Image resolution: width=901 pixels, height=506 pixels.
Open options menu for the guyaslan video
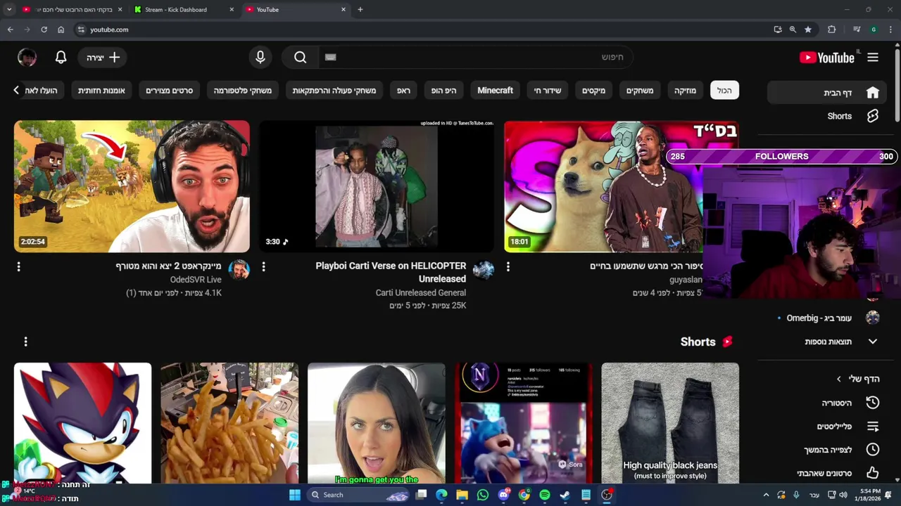pos(508,267)
